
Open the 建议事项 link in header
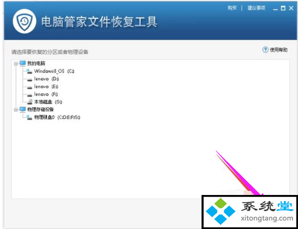click(256, 8)
